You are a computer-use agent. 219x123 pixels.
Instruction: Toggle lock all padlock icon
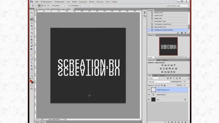coord(165,85)
